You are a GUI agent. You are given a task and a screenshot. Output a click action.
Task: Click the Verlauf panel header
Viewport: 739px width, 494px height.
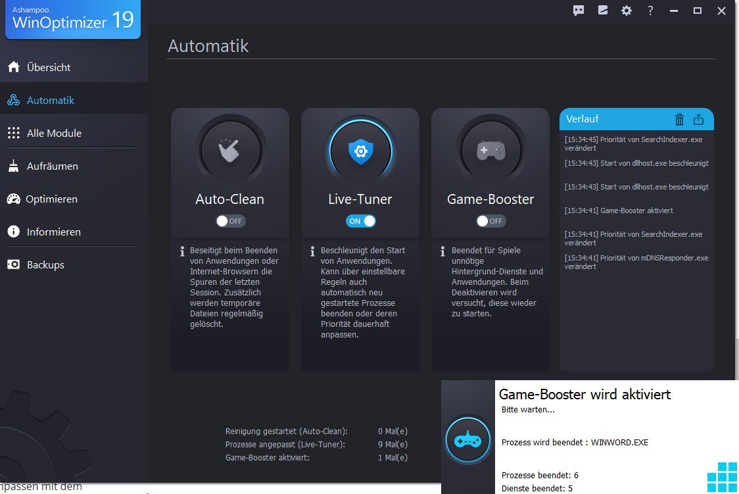tap(636, 119)
